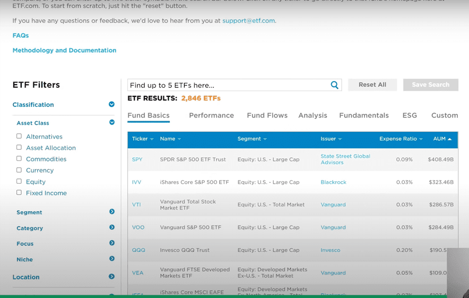
Task: Check the Alternatives asset class checkbox
Action: (x=19, y=137)
